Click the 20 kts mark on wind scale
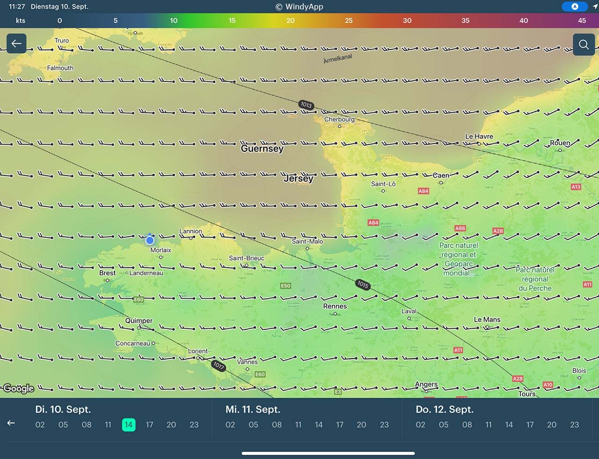 point(290,21)
